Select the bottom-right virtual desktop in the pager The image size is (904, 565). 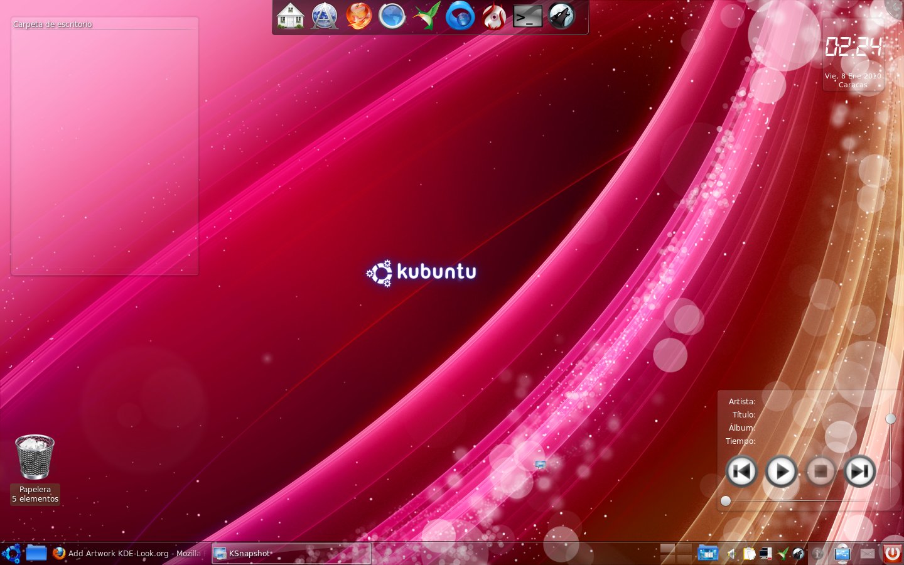pyautogui.click(x=684, y=559)
